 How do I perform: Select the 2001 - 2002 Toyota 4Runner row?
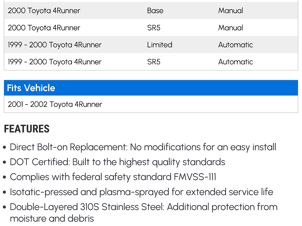tap(55, 105)
